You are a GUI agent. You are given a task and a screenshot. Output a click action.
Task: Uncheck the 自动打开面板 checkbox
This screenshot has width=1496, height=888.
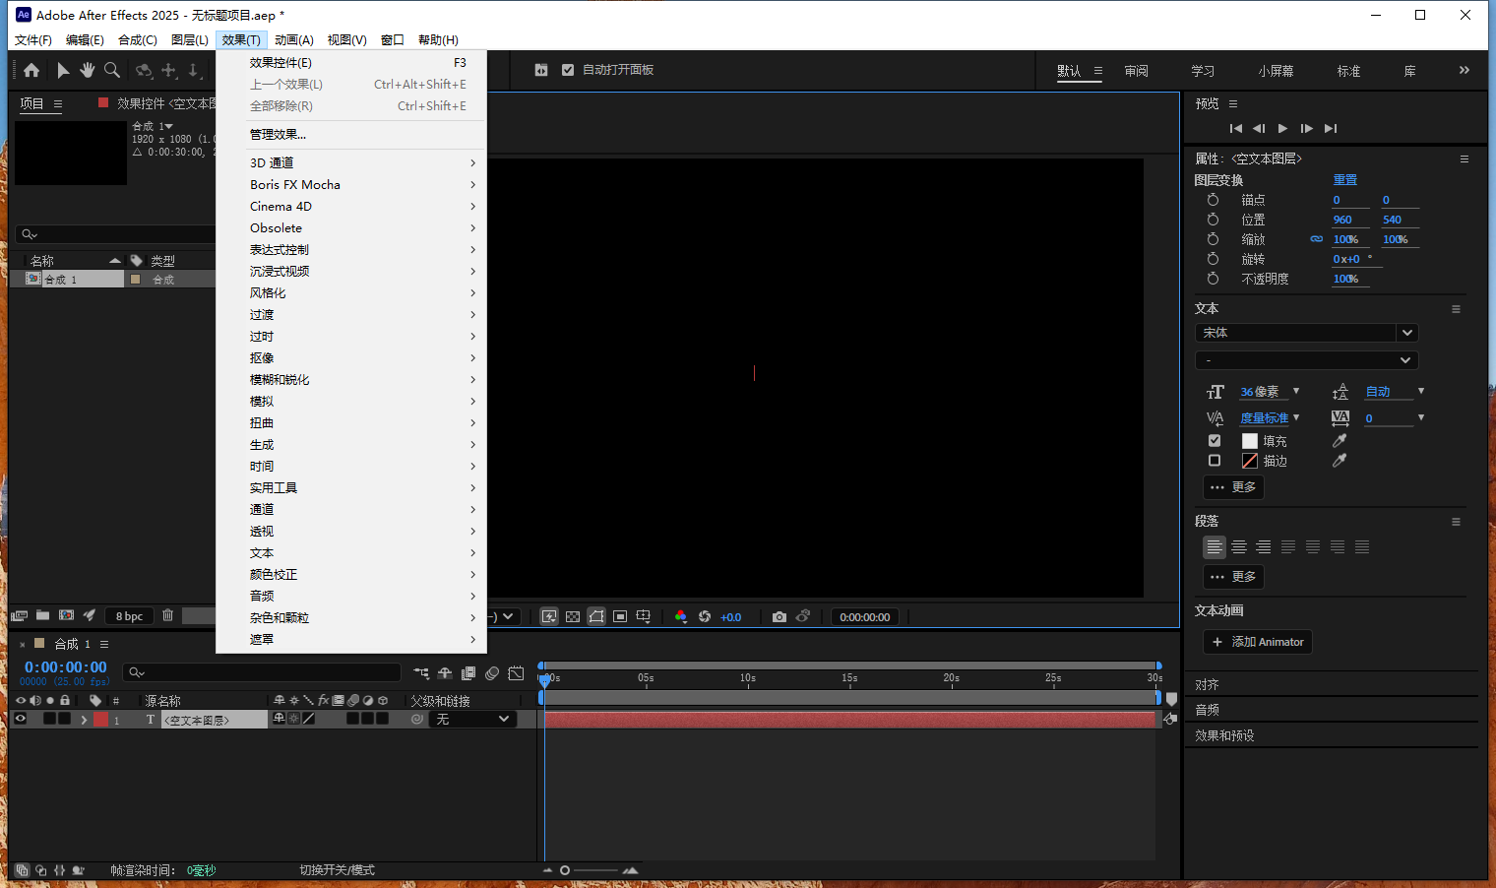pos(568,70)
